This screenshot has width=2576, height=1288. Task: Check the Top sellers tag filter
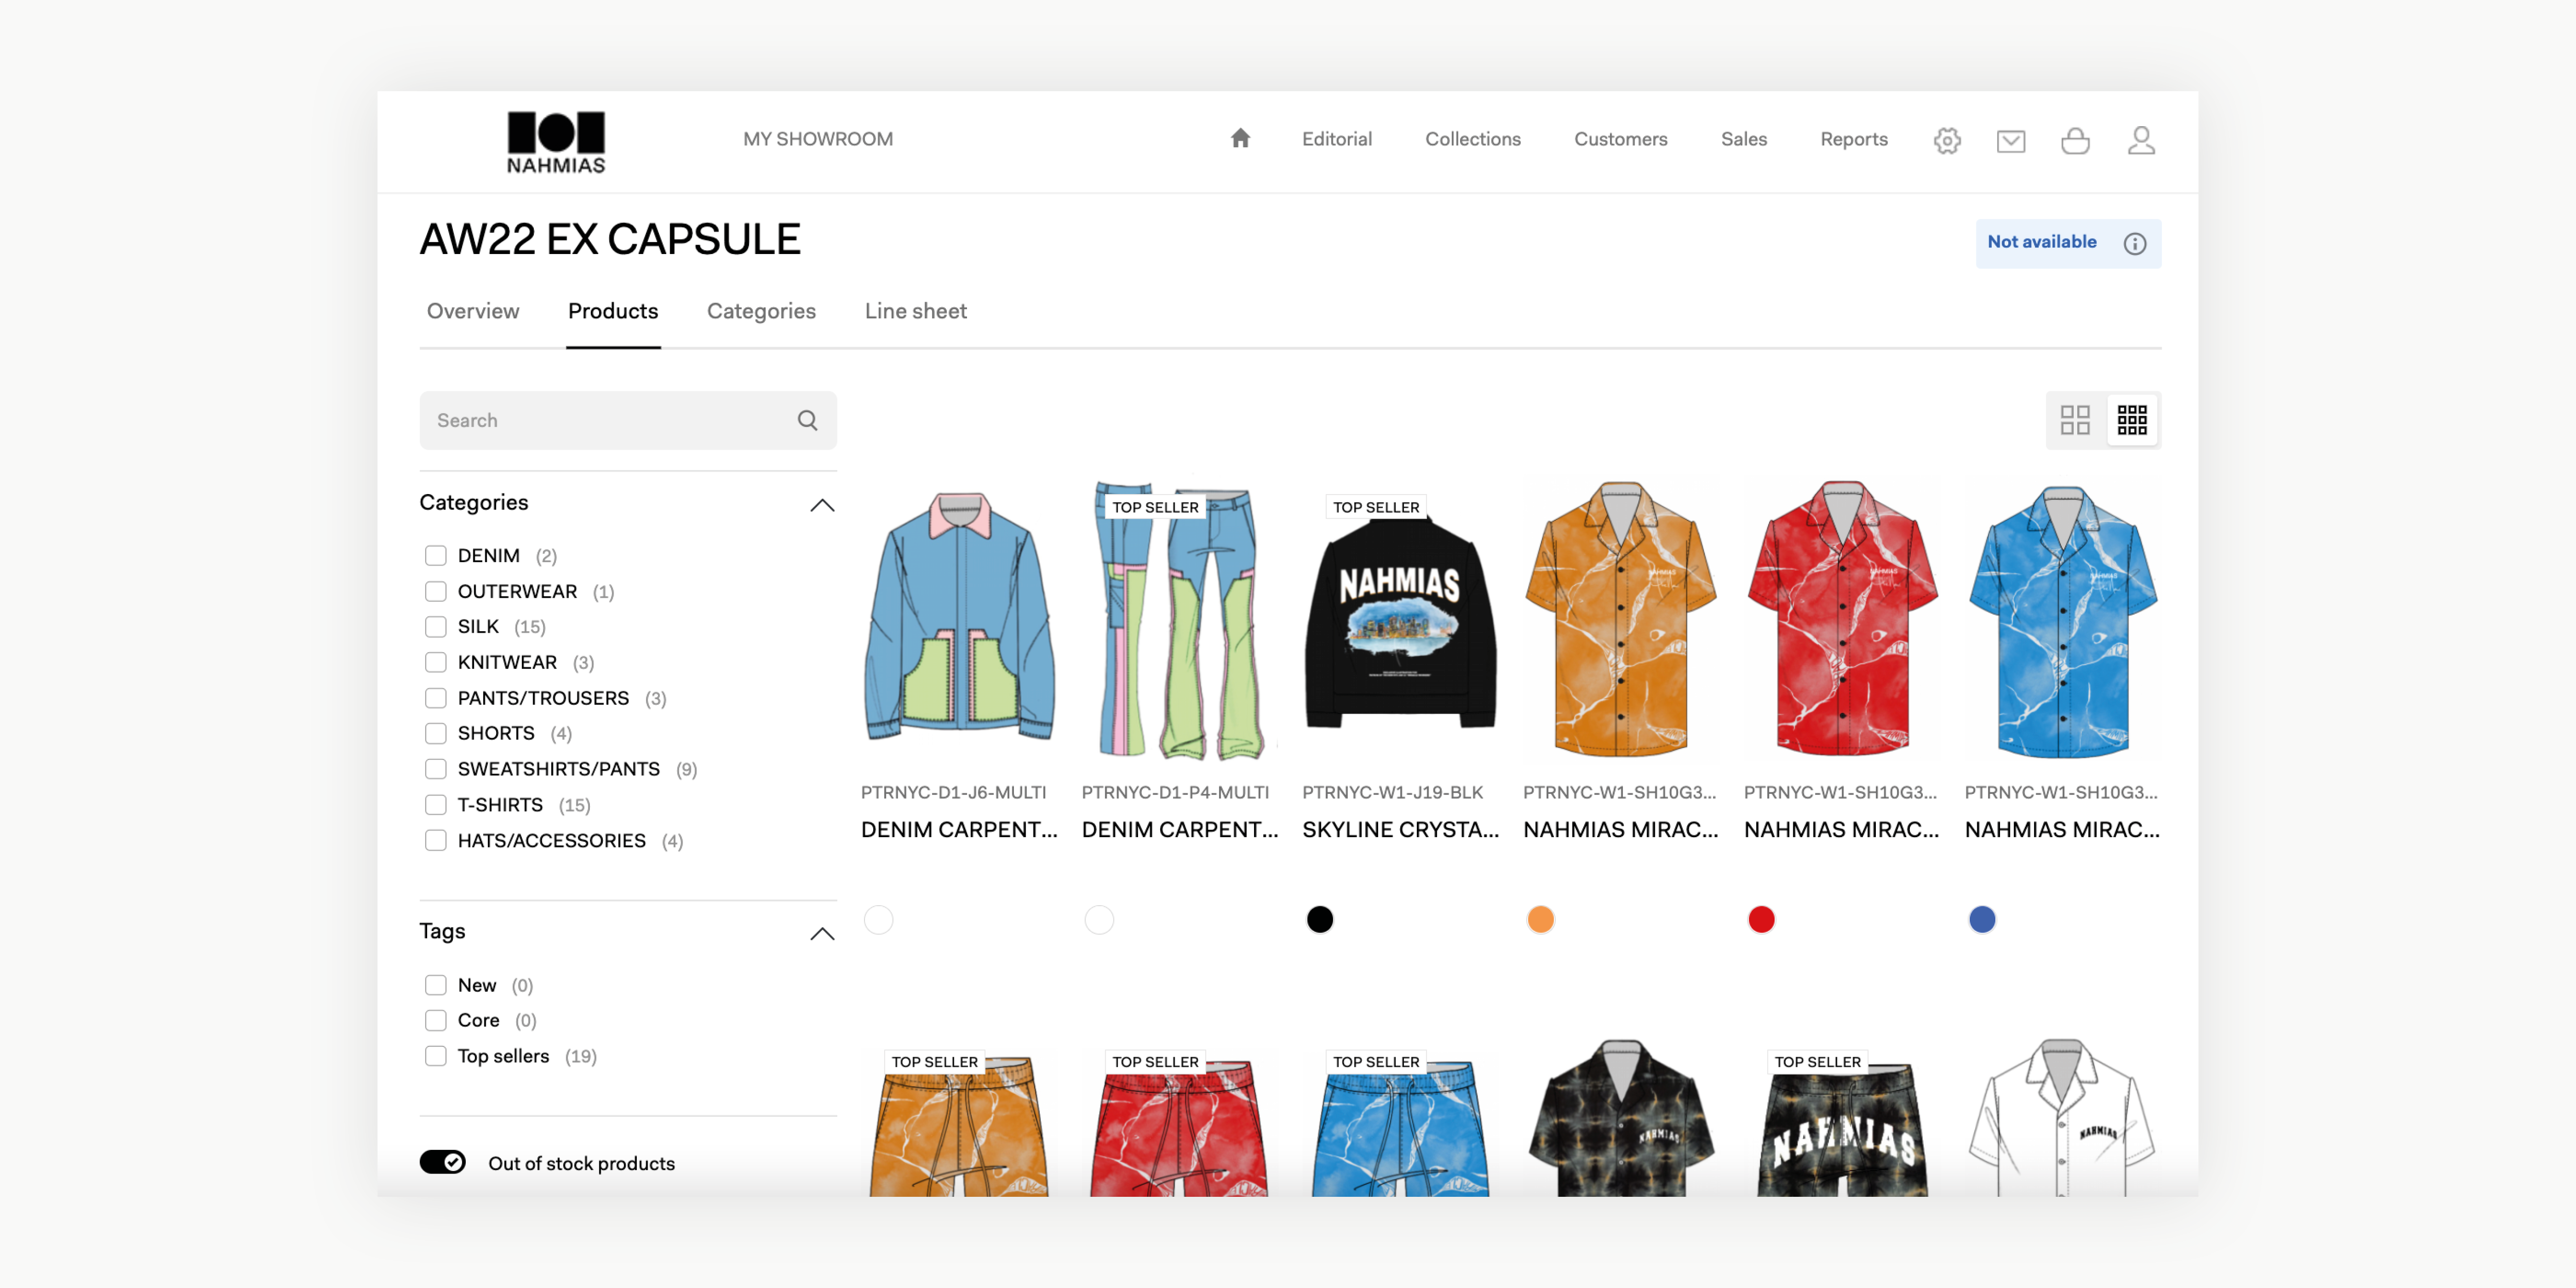pos(435,1056)
